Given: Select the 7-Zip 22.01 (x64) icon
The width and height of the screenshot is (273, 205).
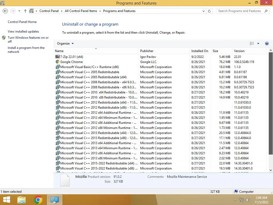Looking at the screenshot, I should tap(58, 57).
